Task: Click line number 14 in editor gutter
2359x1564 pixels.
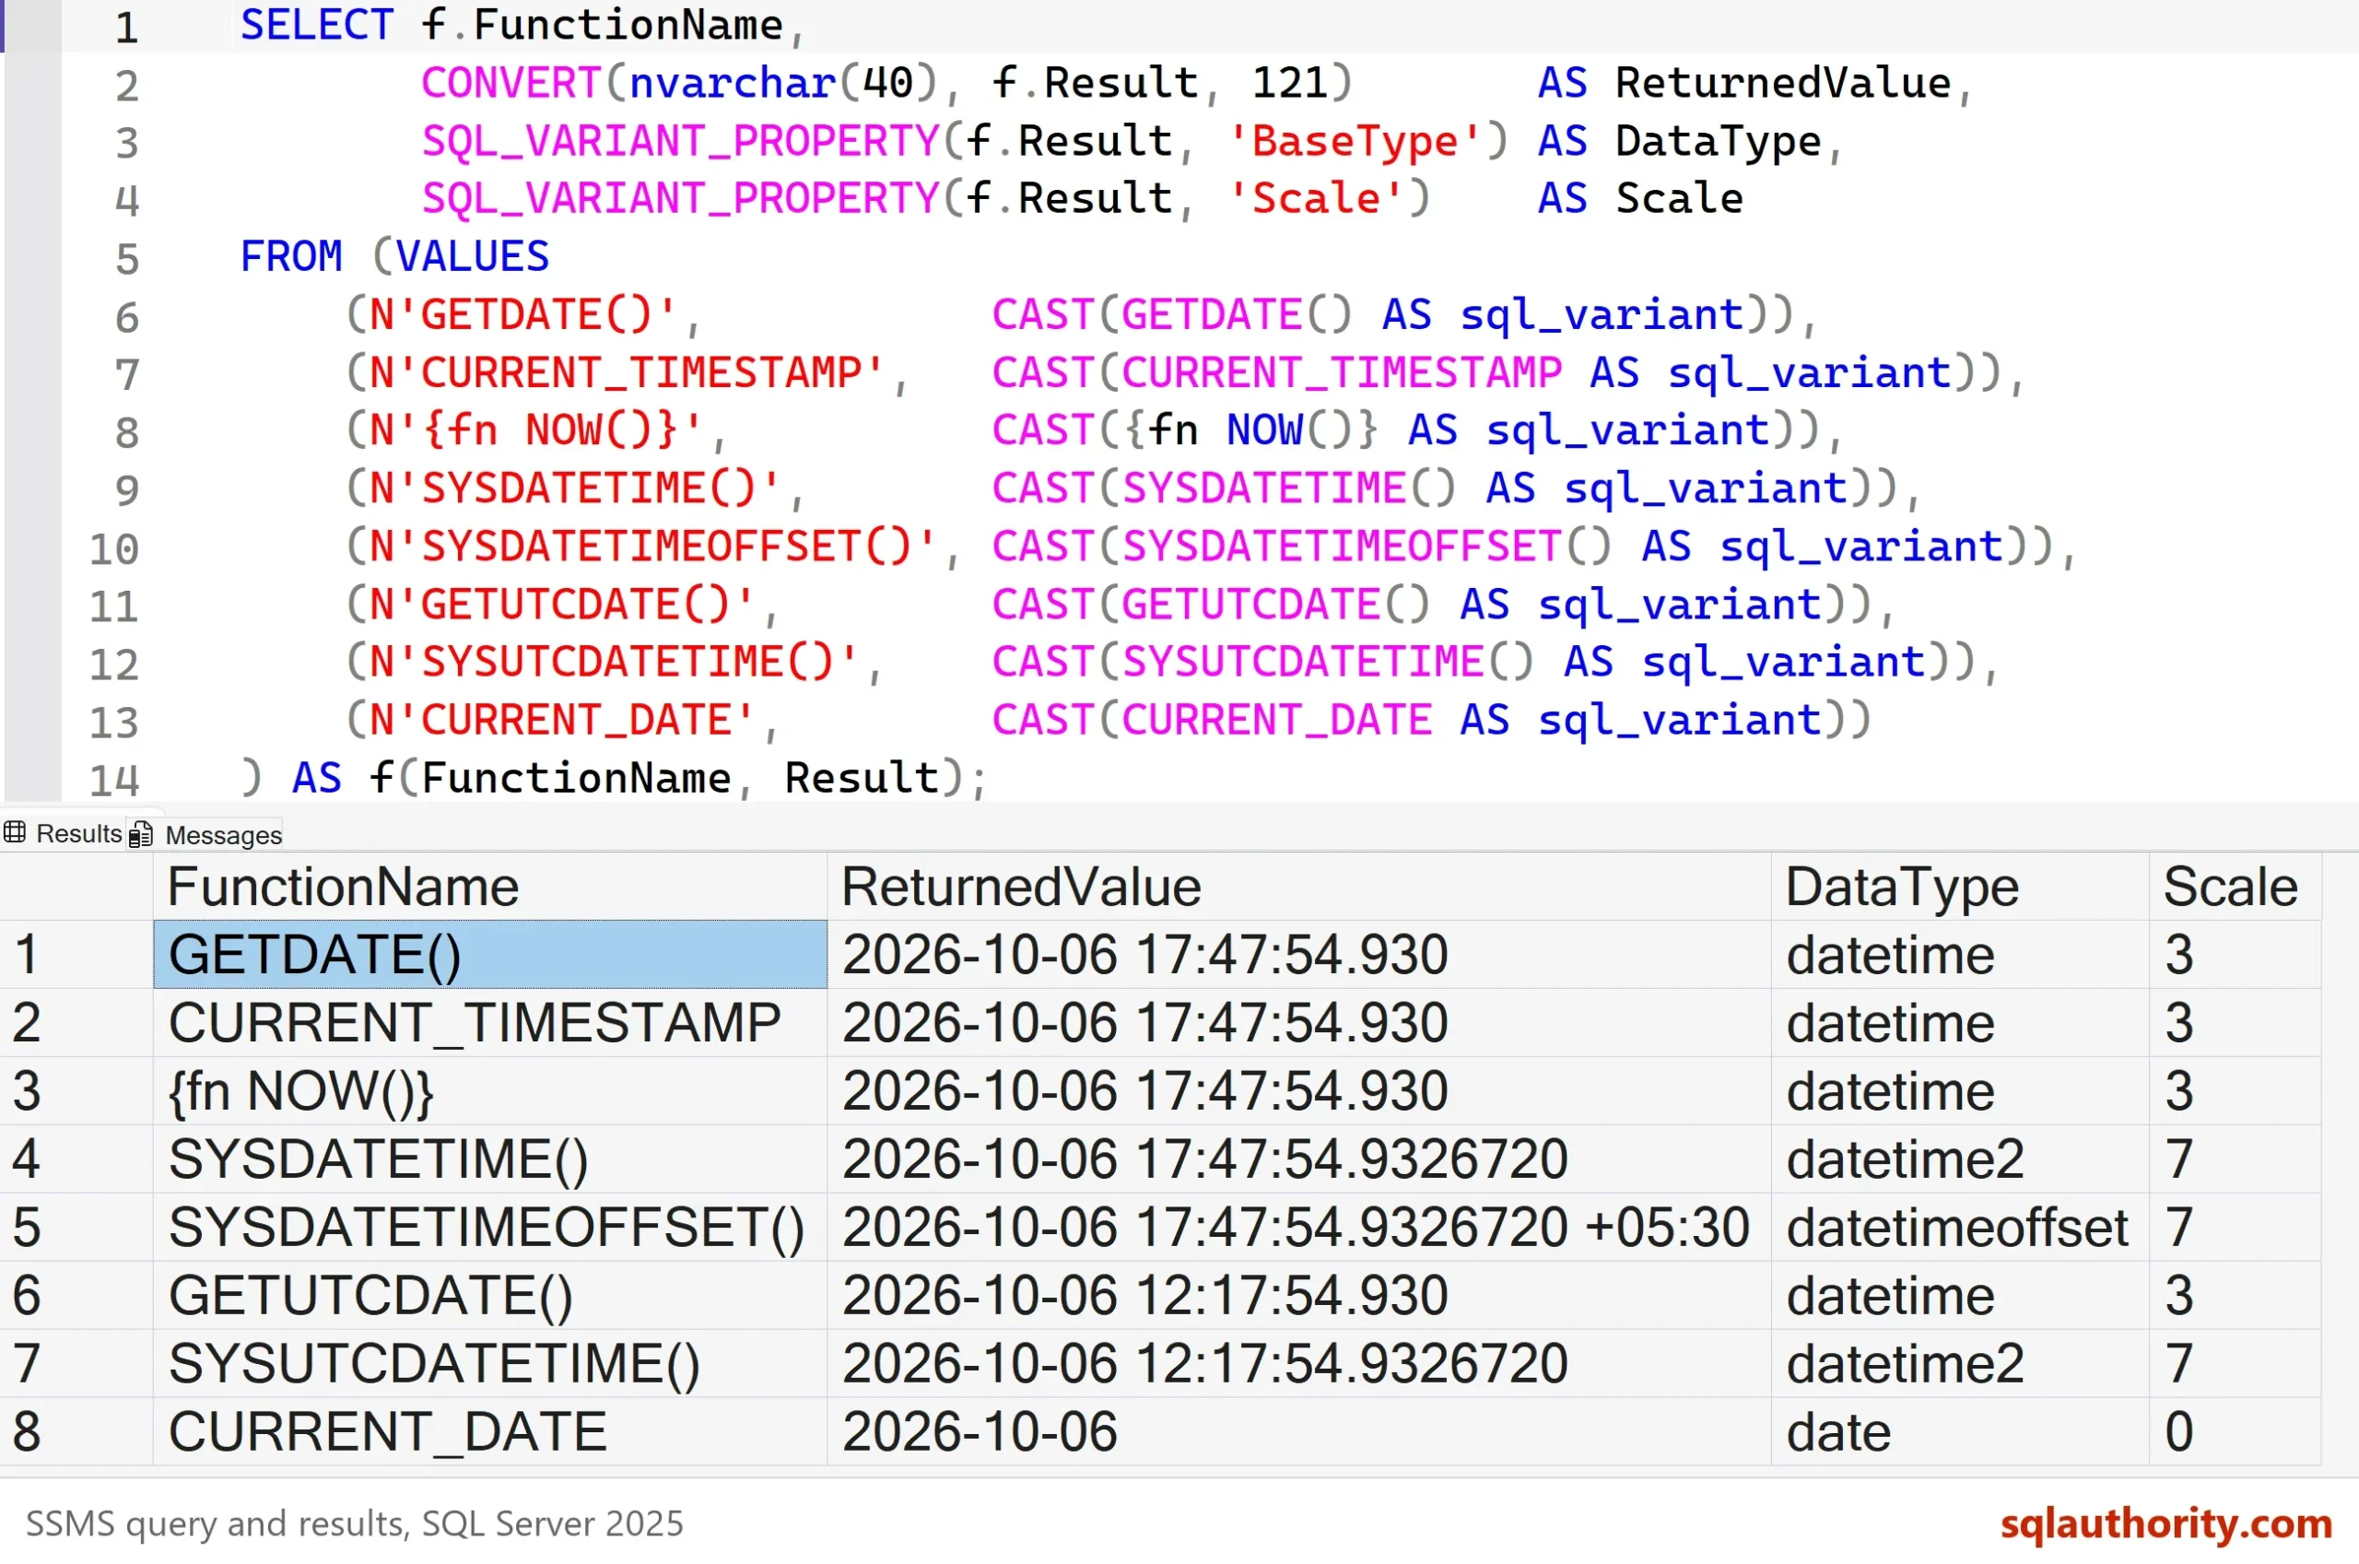Action: pos(113,780)
